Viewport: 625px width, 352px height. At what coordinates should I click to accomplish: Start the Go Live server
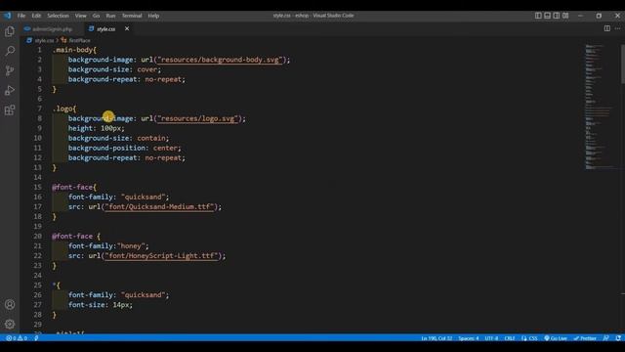556,338
